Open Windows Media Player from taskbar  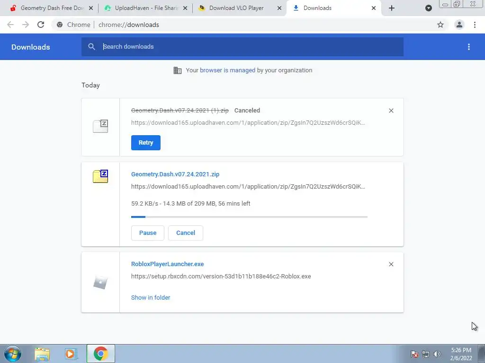pyautogui.click(x=71, y=354)
